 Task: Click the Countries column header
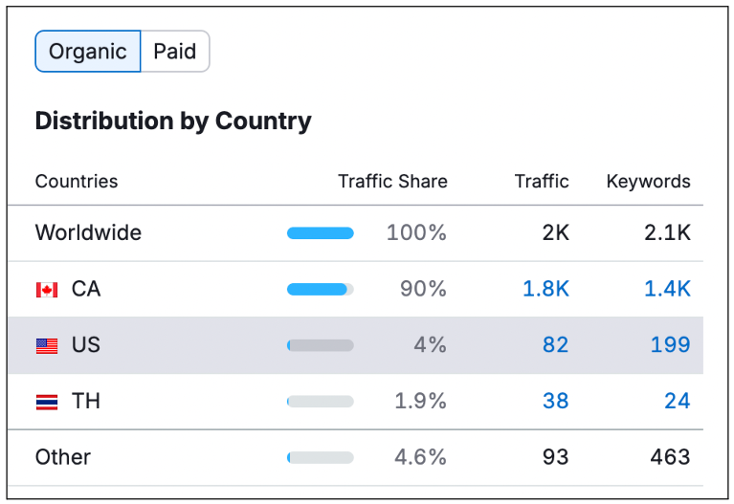[x=77, y=182]
